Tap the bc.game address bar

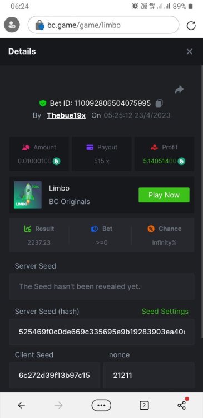click(103, 25)
